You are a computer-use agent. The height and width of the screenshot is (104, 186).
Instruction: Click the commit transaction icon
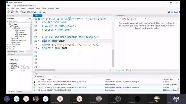coord(62,19)
